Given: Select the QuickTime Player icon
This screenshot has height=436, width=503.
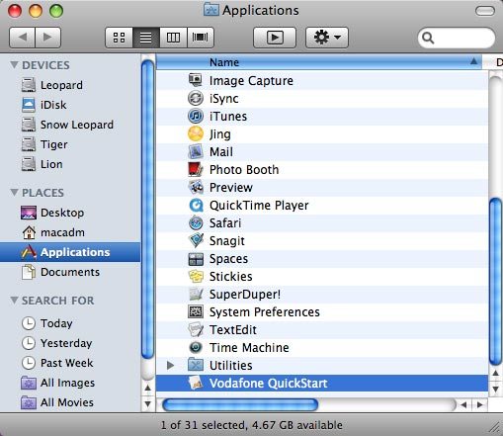Looking at the screenshot, I should click(196, 205).
